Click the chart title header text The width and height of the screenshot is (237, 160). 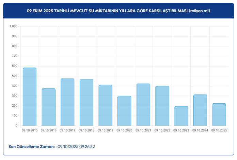coord(118,11)
